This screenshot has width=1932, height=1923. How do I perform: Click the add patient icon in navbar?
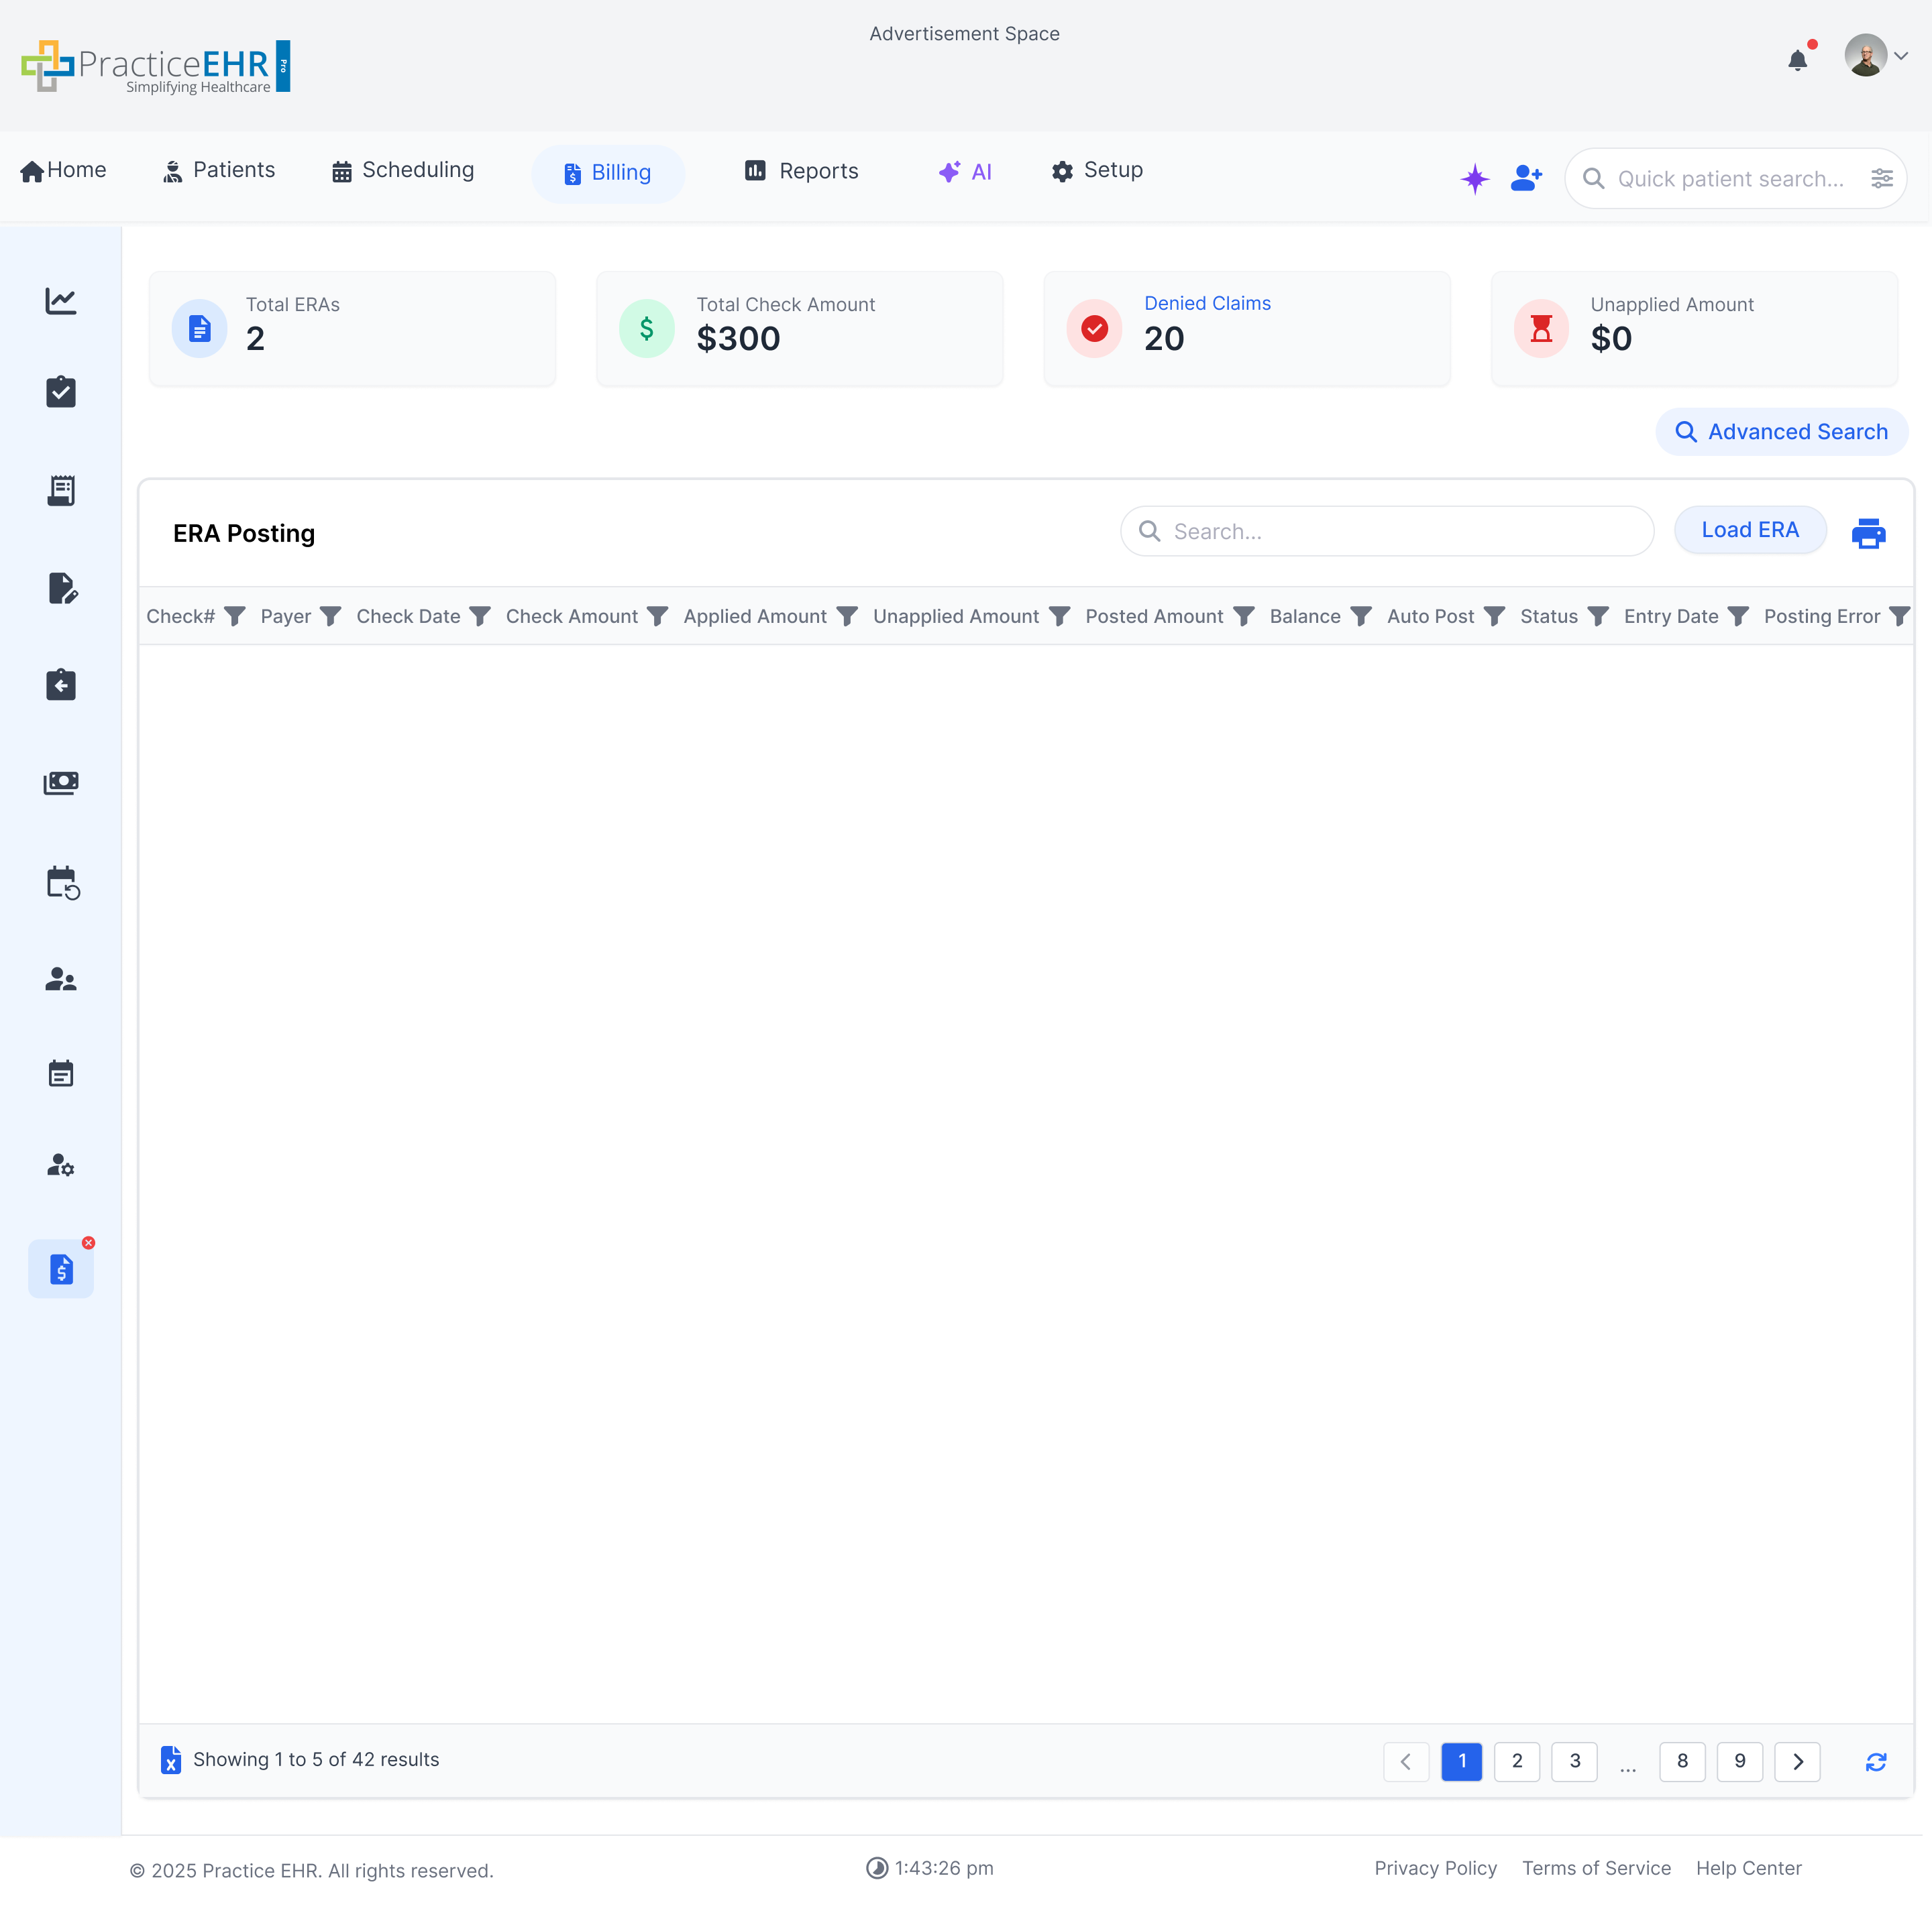coord(1526,179)
